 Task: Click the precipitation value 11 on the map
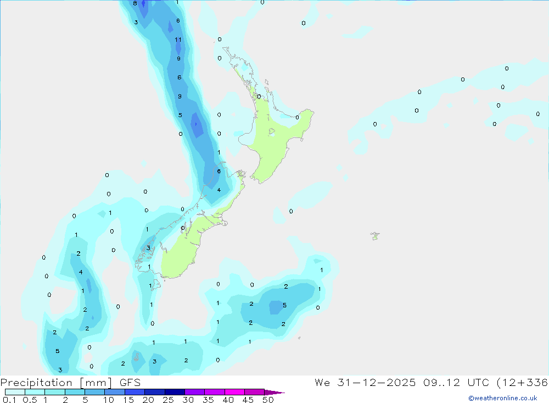pyautogui.click(x=178, y=40)
